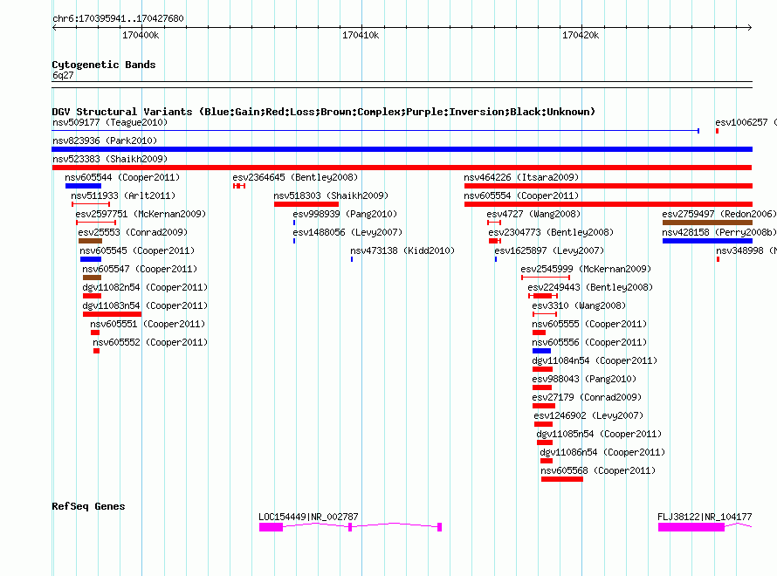This screenshot has width=777, height=576.
Task: Click esv998939 (Pang2010) label
Action: [345, 214]
